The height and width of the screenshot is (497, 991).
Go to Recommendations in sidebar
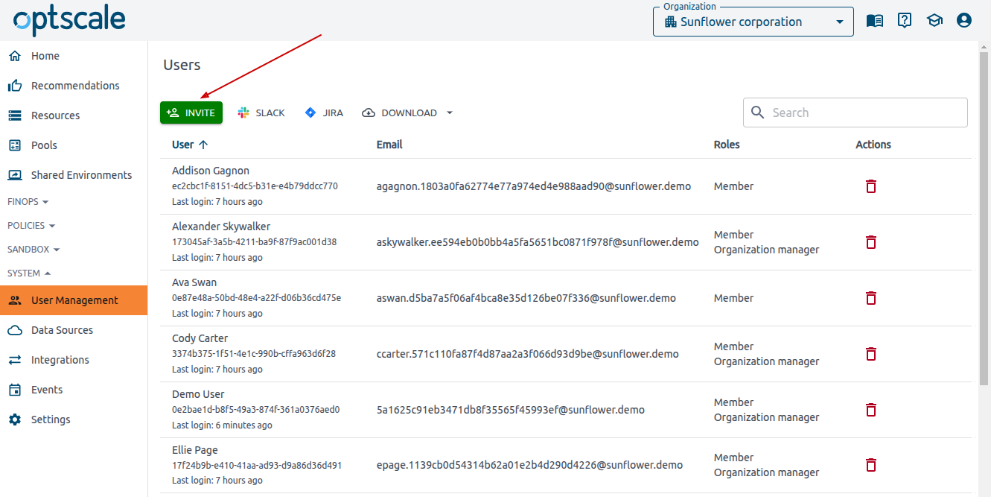tap(74, 86)
